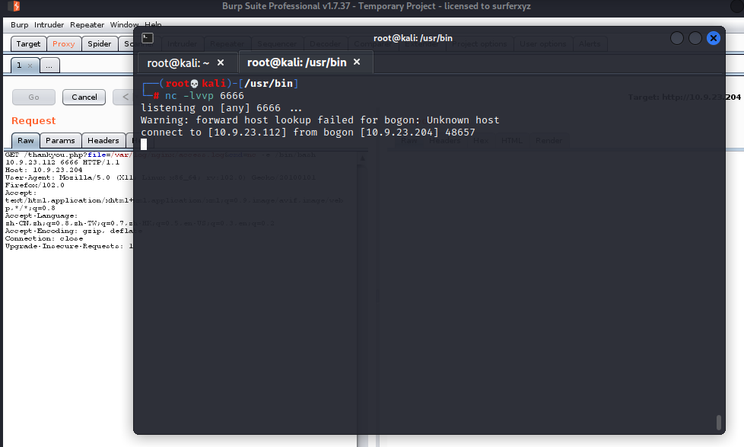Open the Repeater menu in menu bar
The image size is (744, 447).
tap(87, 24)
